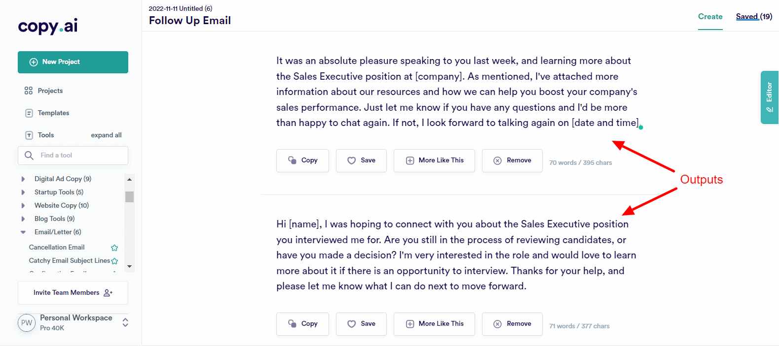Screen dimensions: 779x346
Task: Star the Catchy Email Subject Lines tool
Action: coord(114,261)
